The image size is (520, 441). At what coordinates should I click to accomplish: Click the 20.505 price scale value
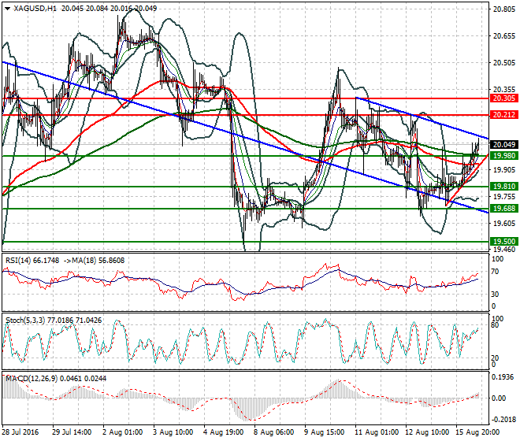(504, 63)
